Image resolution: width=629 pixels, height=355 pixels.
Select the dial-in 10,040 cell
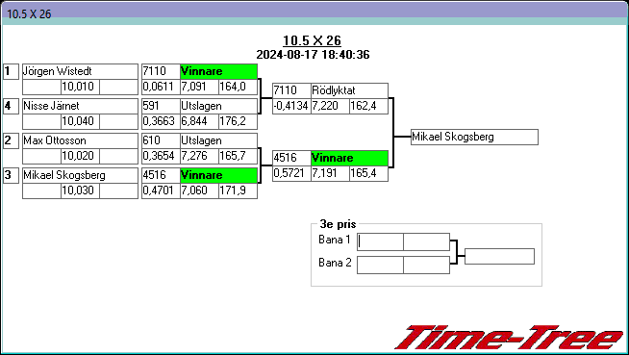click(x=80, y=121)
